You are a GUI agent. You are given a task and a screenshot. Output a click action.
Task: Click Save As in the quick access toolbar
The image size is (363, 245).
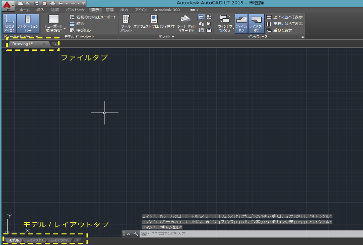(x=44, y=4)
